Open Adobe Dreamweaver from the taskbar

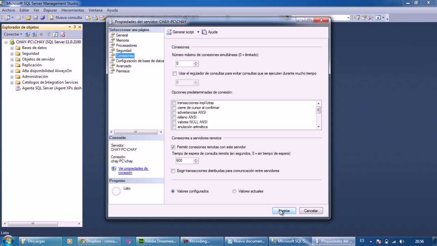[x=158, y=241]
